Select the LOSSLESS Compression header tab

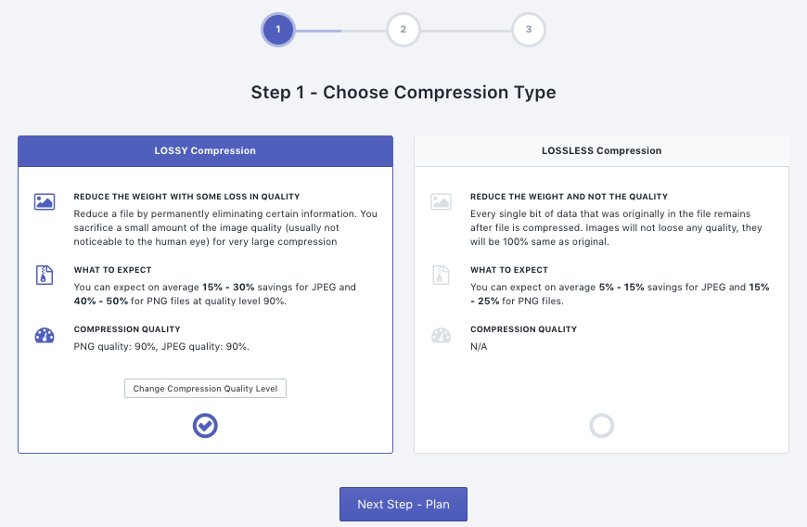(602, 151)
